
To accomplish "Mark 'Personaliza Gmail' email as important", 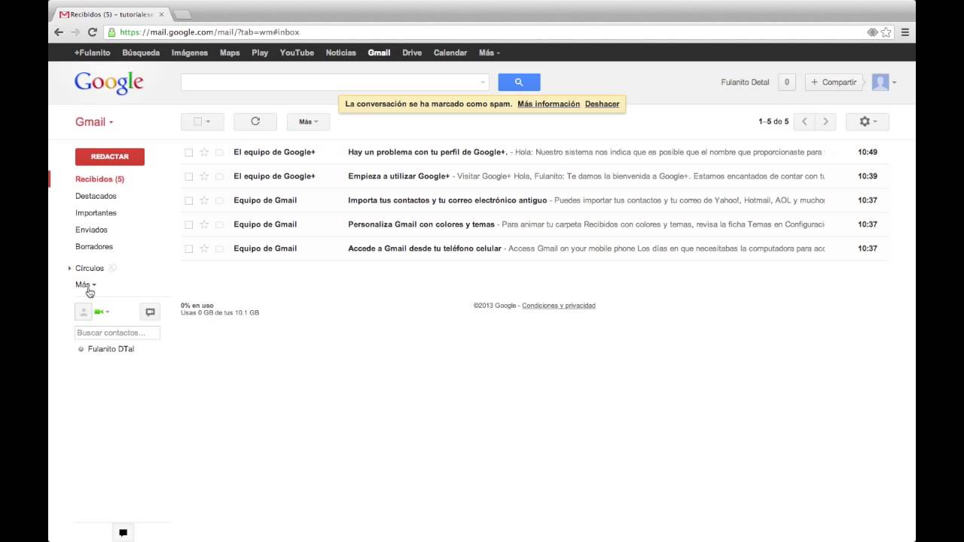I will (x=219, y=224).
